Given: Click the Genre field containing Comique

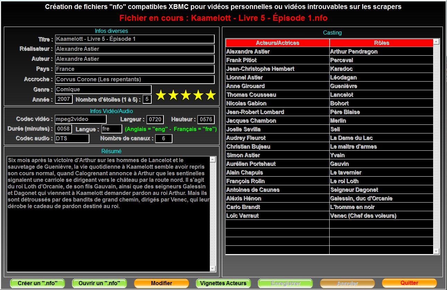Looking at the screenshot, I should [x=103, y=90].
